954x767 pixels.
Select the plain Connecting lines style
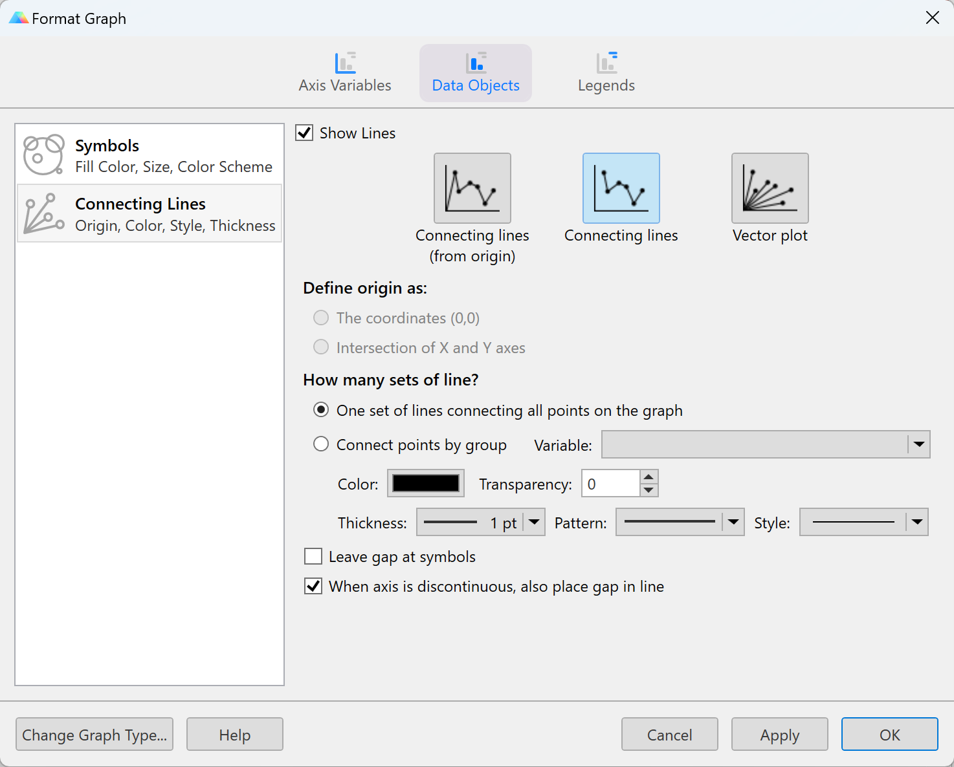[x=621, y=188]
